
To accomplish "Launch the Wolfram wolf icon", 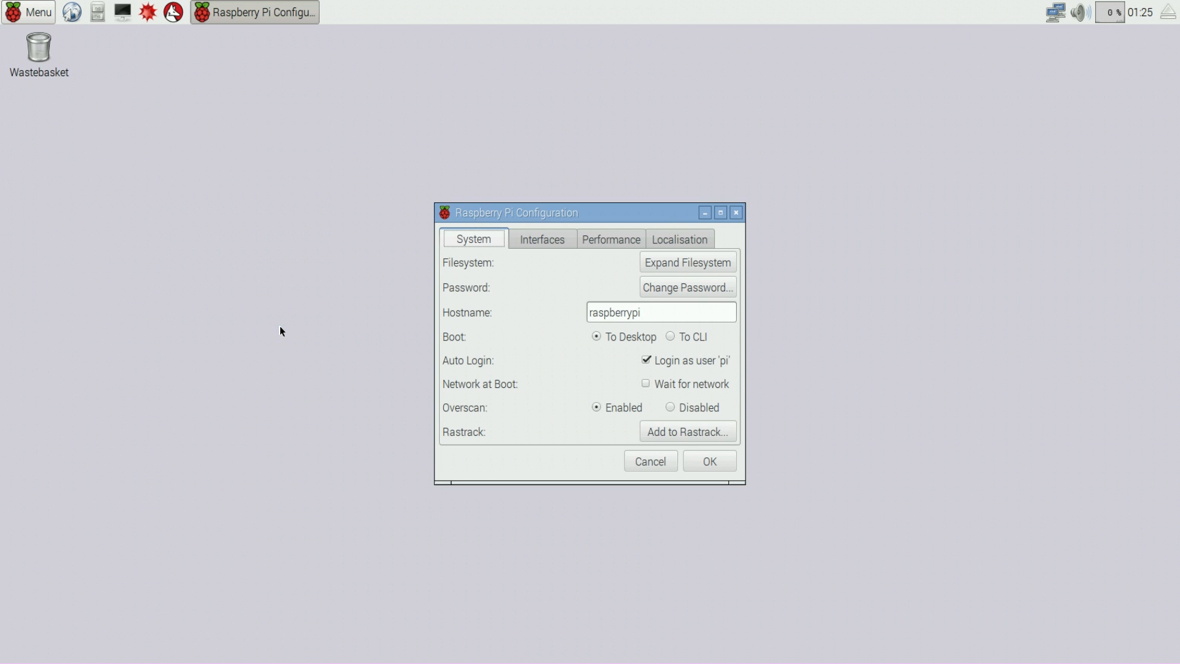I will (x=173, y=12).
